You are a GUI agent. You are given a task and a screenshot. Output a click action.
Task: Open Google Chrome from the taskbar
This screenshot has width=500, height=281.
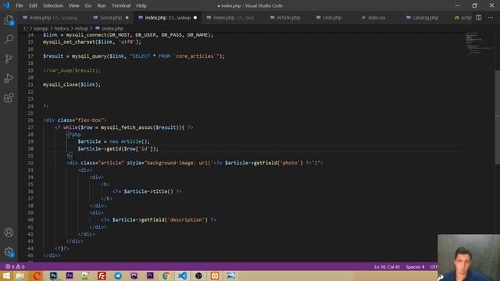[x=166, y=276]
